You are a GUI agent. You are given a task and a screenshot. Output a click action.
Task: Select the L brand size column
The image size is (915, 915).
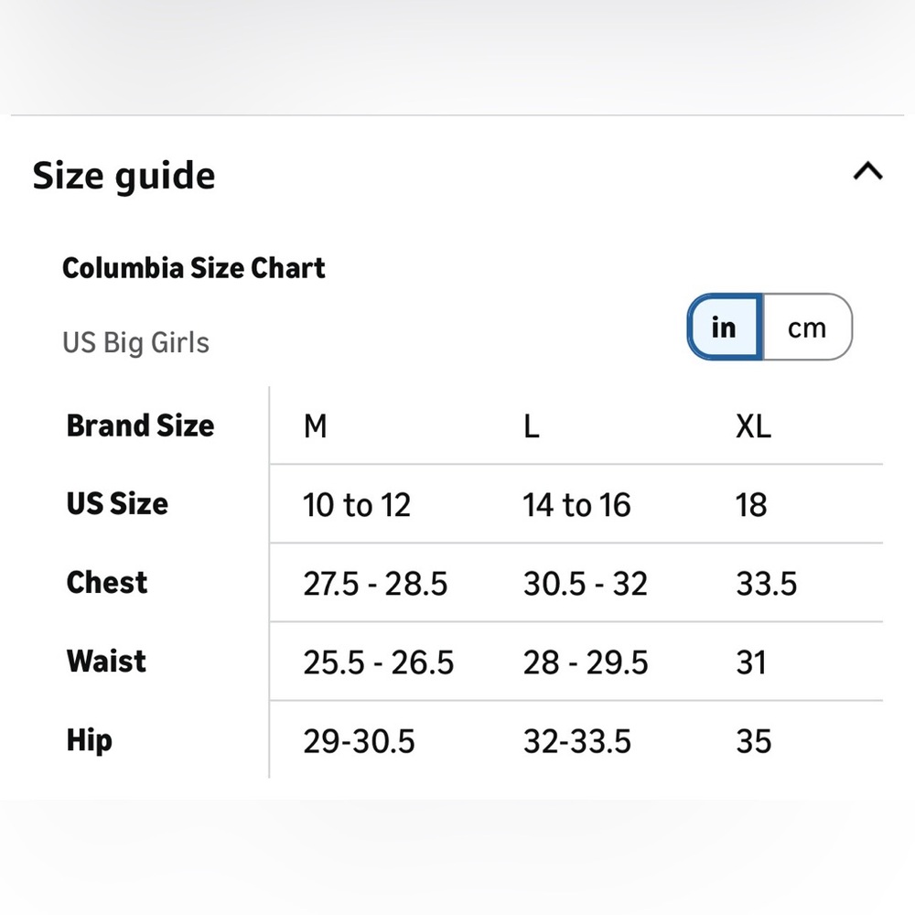coord(531,426)
